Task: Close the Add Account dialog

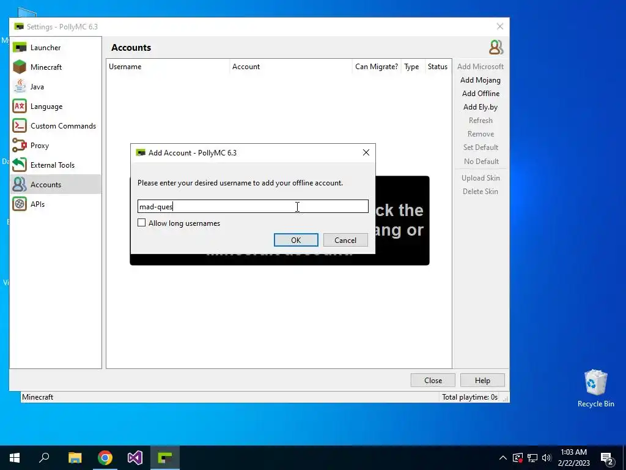Action: click(366, 152)
